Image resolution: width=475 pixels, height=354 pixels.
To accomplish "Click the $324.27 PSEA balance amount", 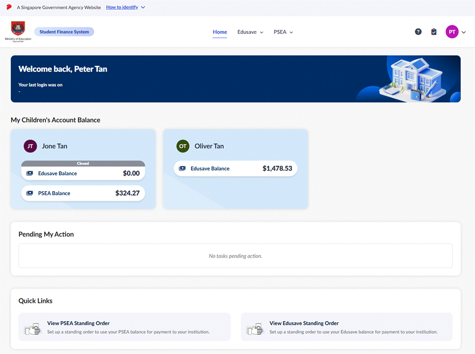I will click(x=128, y=193).
